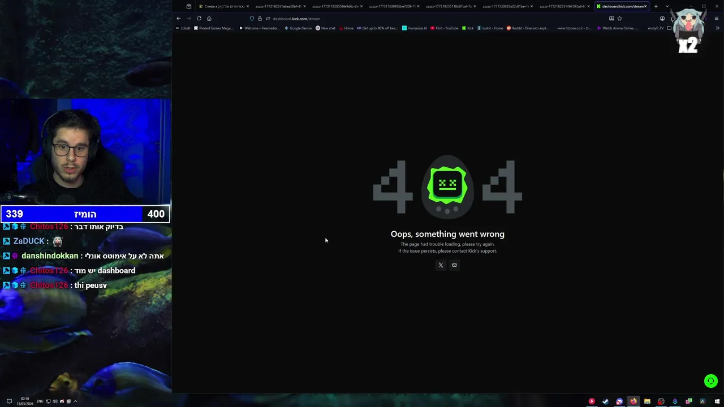Click the padlock site info icon
The image size is (724, 407).
(260, 18)
